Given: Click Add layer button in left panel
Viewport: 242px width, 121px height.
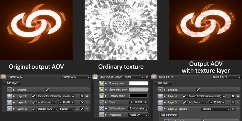Looking at the screenshot, I should (12, 83).
